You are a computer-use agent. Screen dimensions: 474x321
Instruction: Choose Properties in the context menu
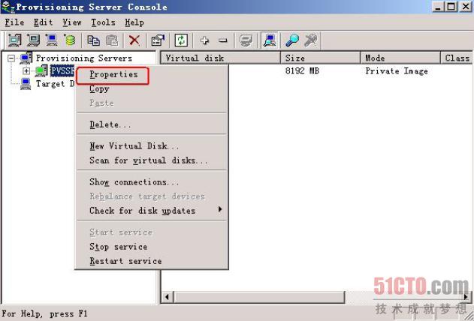click(152, 74)
